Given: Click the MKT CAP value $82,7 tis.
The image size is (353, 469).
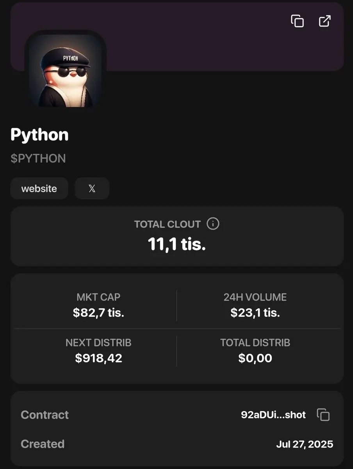Looking at the screenshot, I should [98, 313].
